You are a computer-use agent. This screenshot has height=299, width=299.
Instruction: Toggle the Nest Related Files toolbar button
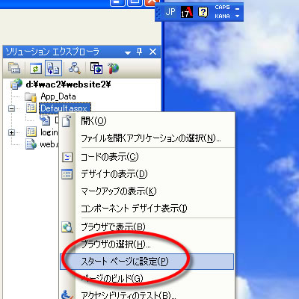click(x=53, y=68)
